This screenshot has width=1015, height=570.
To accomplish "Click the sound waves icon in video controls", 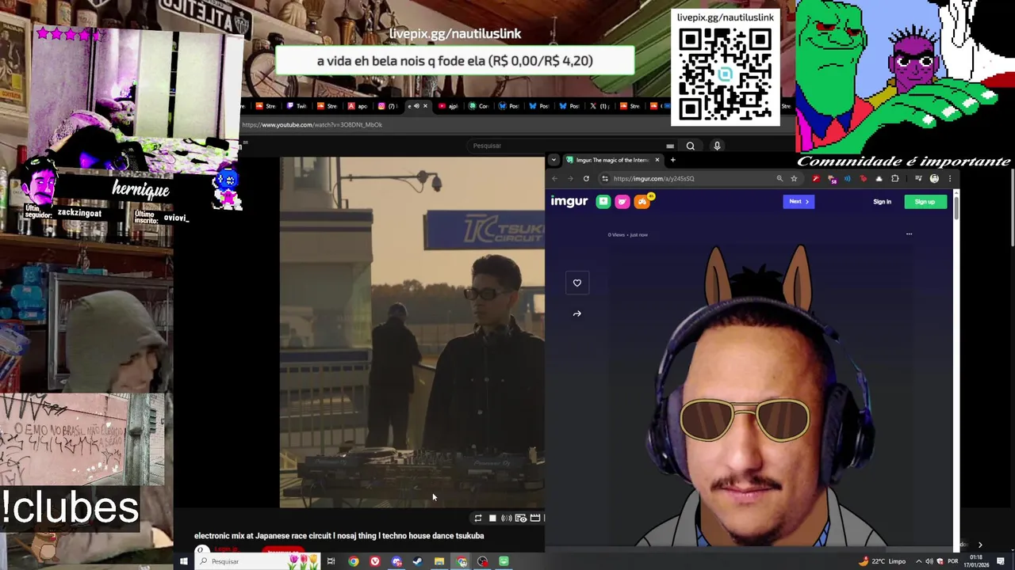I will click(506, 519).
